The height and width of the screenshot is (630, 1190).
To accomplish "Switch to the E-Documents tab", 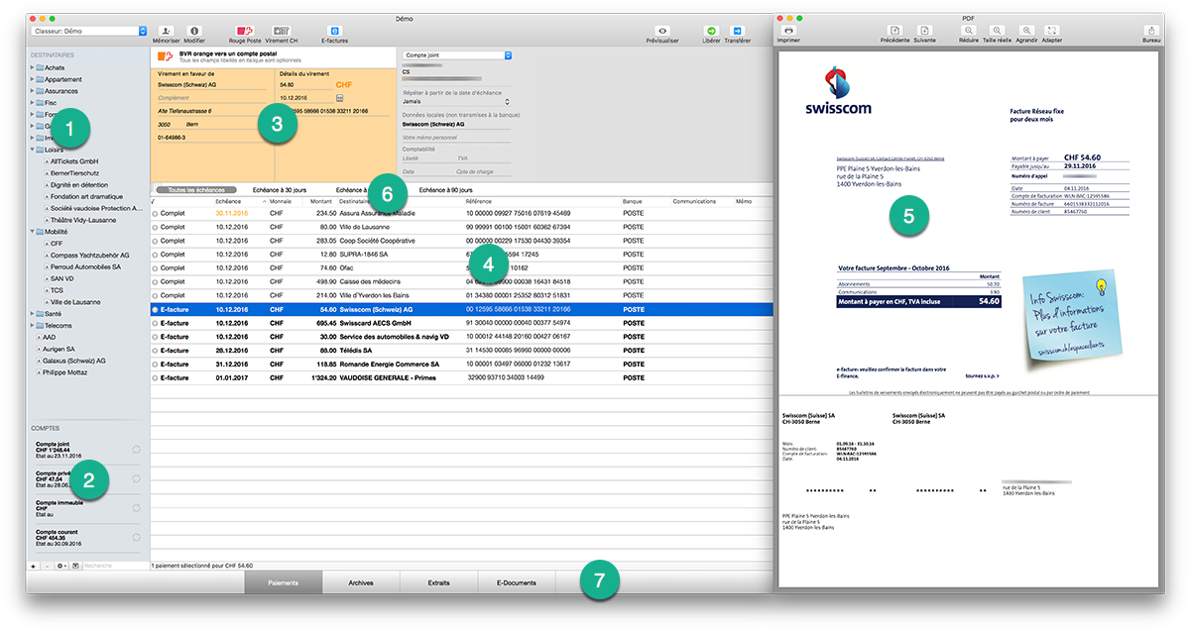I will coord(517,583).
